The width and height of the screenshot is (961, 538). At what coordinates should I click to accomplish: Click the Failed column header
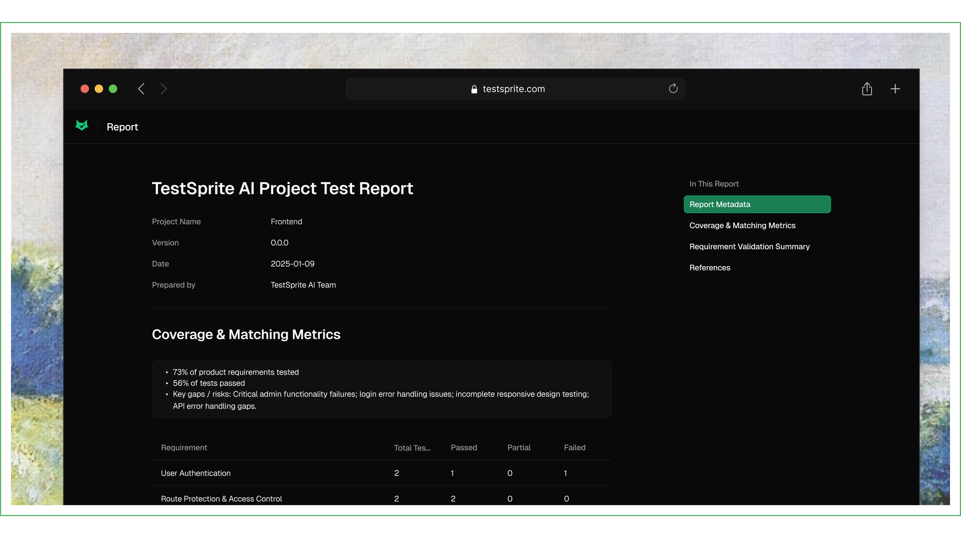click(575, 447)
